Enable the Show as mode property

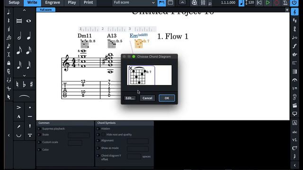[98, 148]
